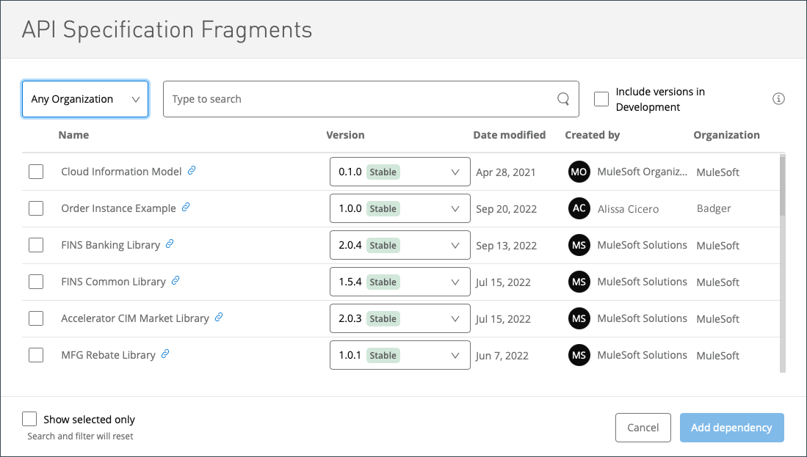Click MS avatar in FINS Common Library row
This screenshot has width=807, height=457.
[x=579, y=282]
